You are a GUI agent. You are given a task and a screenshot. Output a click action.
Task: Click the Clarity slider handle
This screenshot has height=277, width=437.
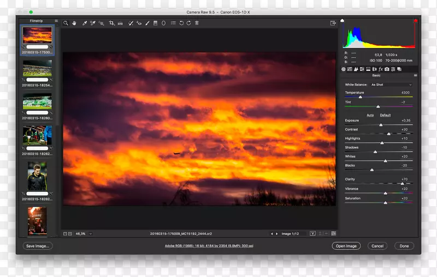402,184
